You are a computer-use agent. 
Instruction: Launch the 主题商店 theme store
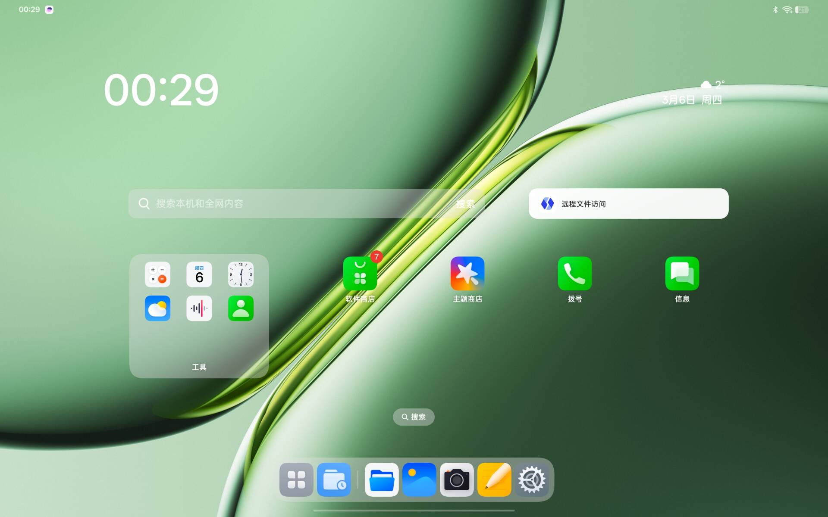coord(467,274)
